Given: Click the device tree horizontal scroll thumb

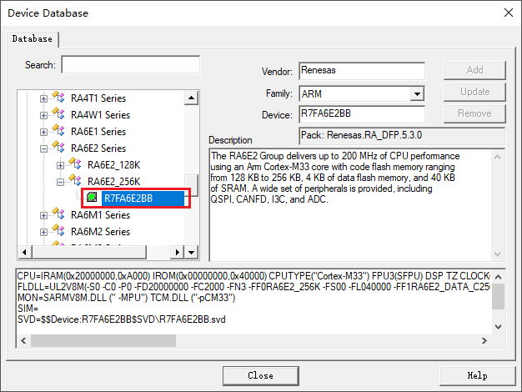Looking at the screenshot, I should 89,252.
